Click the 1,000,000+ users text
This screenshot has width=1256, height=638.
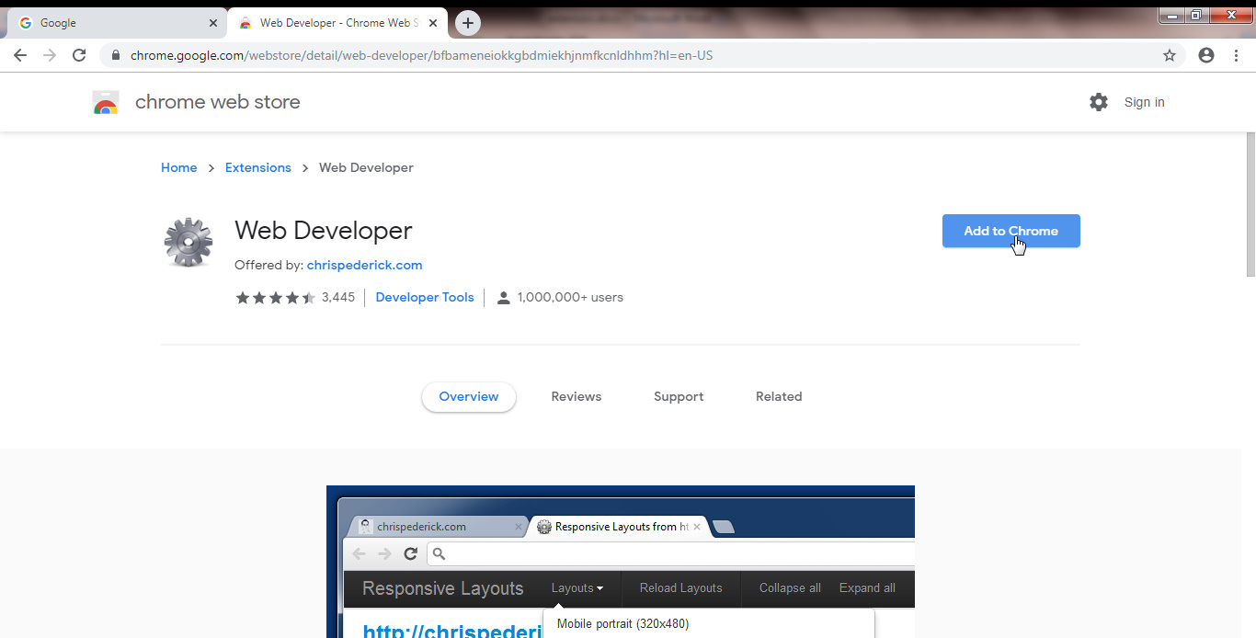[570, 298]
